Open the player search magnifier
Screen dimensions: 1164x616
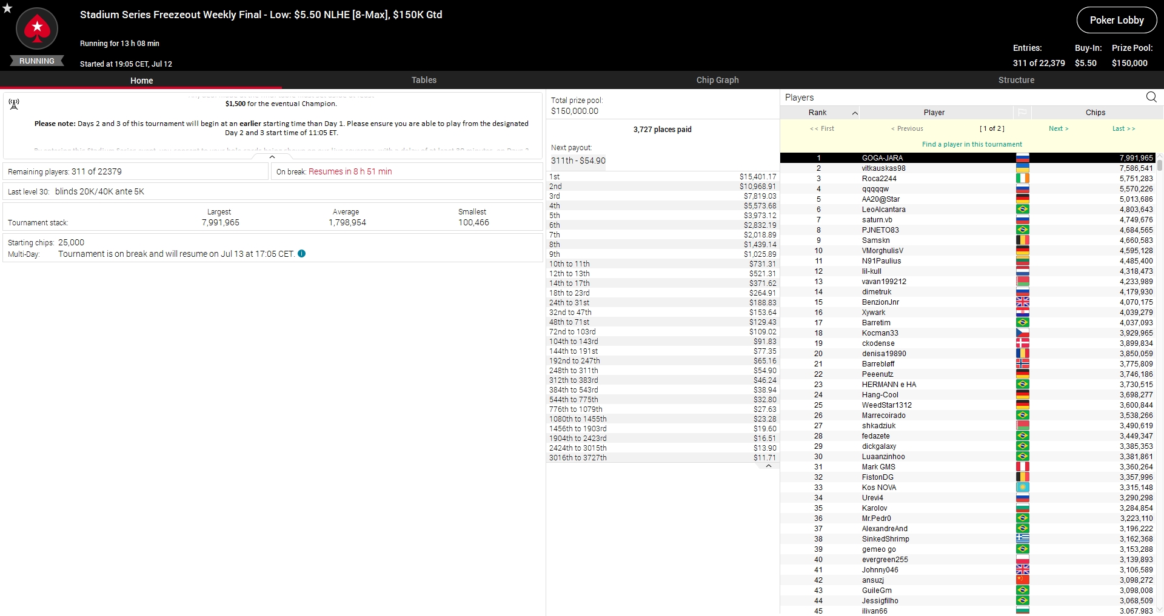pos(1151,97)
